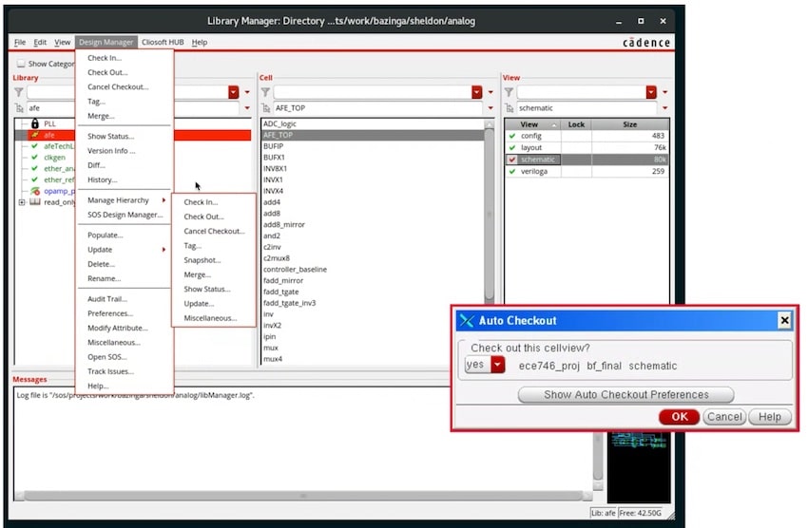Click the tree icon beside the AFE_TOP field

266,108
